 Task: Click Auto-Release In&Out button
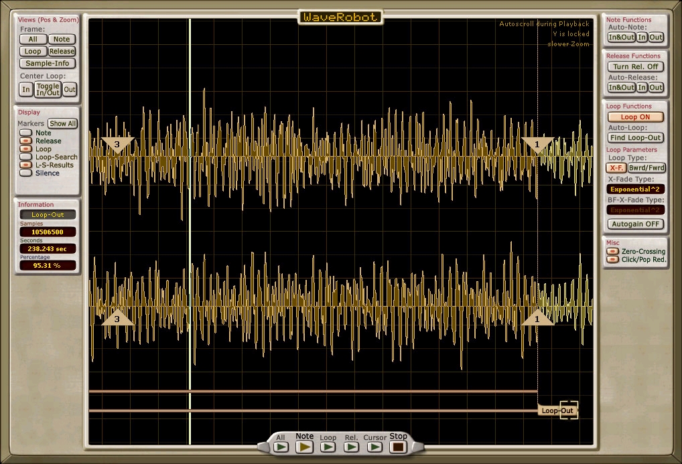pyautogui.click(x=621, y=88)
